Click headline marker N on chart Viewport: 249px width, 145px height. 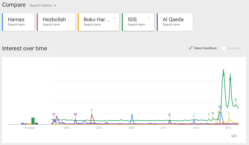click(54, 114)
